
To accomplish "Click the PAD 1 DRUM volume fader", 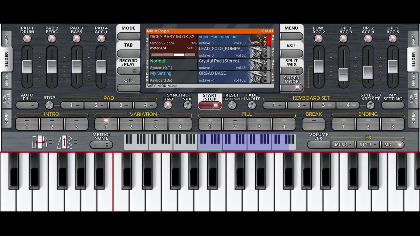I will 27,67.
